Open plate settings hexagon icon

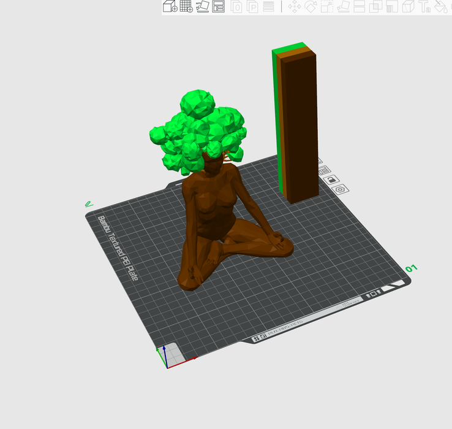point(340,189)
